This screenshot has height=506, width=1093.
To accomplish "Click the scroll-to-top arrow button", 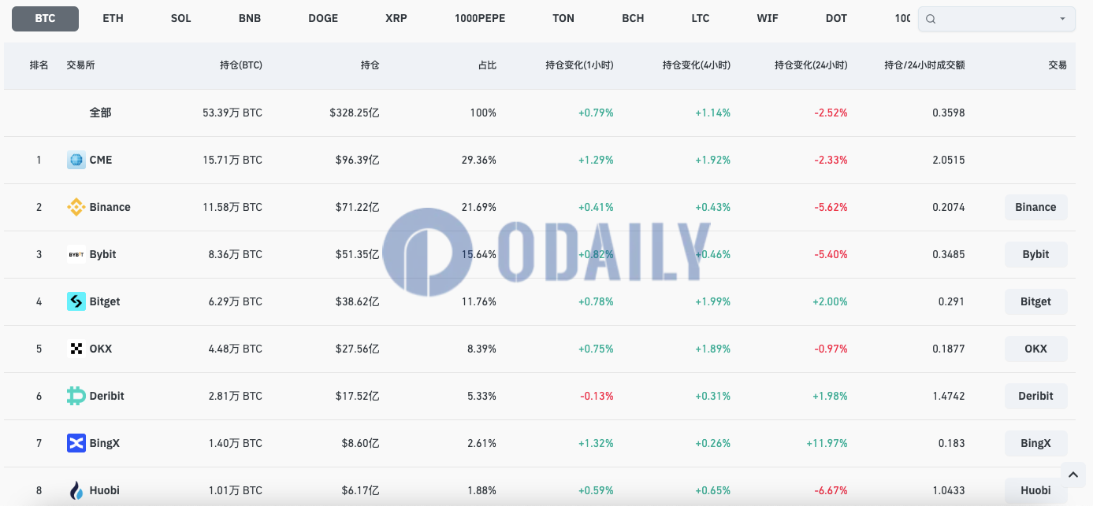I will point(1073,475).
